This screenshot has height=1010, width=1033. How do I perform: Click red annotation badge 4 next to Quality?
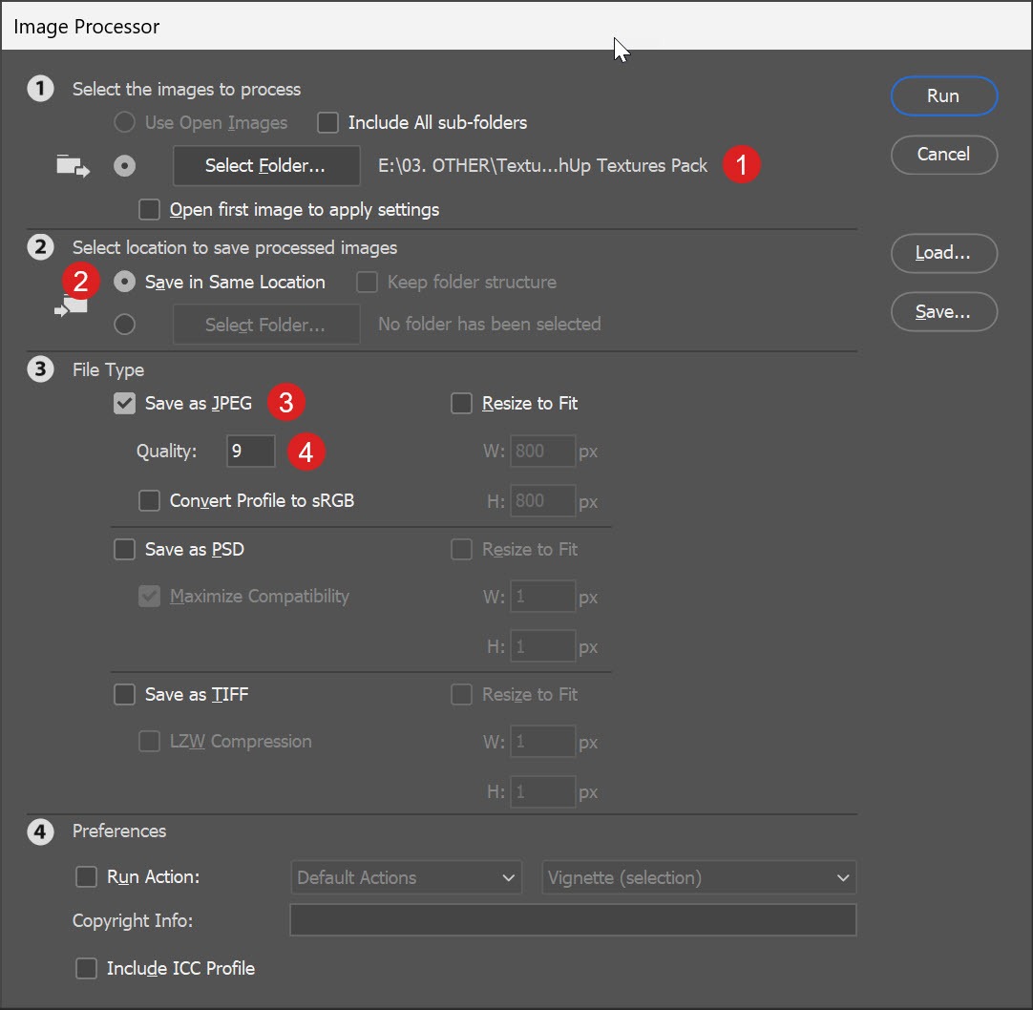click(x=306, y=452)
